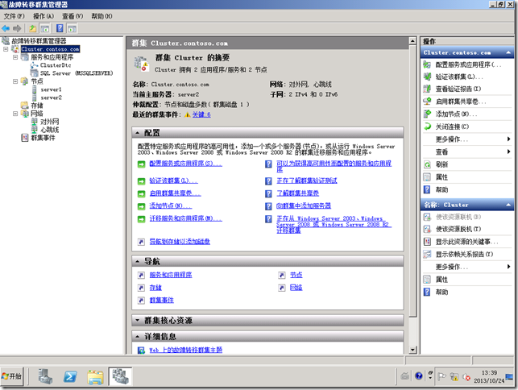Open the 查看(V) menu
The height and width of the screenshot is (390, 518).
[x=73, y=16]
